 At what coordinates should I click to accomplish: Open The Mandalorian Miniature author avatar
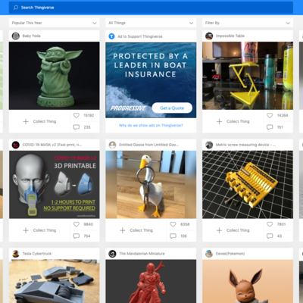click(112, 254)
